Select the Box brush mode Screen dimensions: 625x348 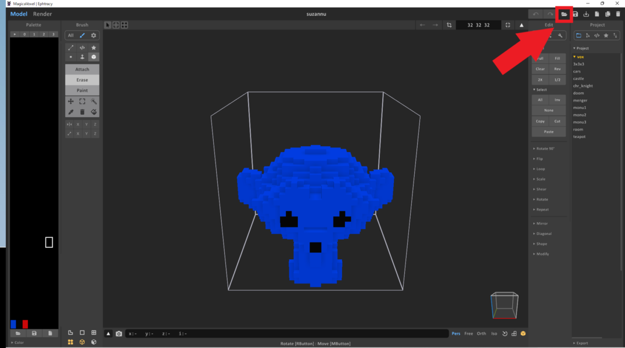[x=94, y=57]
